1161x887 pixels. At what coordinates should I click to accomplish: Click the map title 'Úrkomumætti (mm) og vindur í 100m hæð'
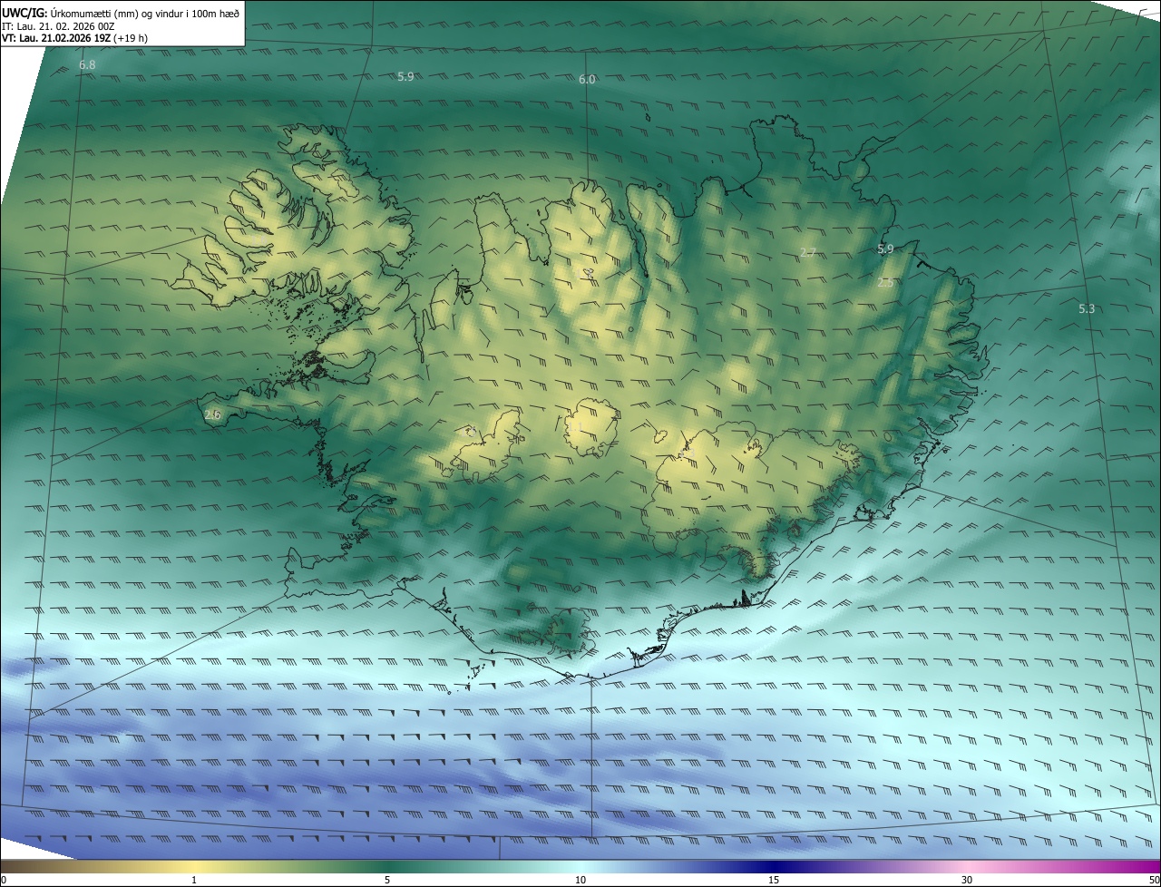pos(143,12)
